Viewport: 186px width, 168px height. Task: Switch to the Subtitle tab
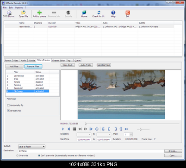[31, 61]
